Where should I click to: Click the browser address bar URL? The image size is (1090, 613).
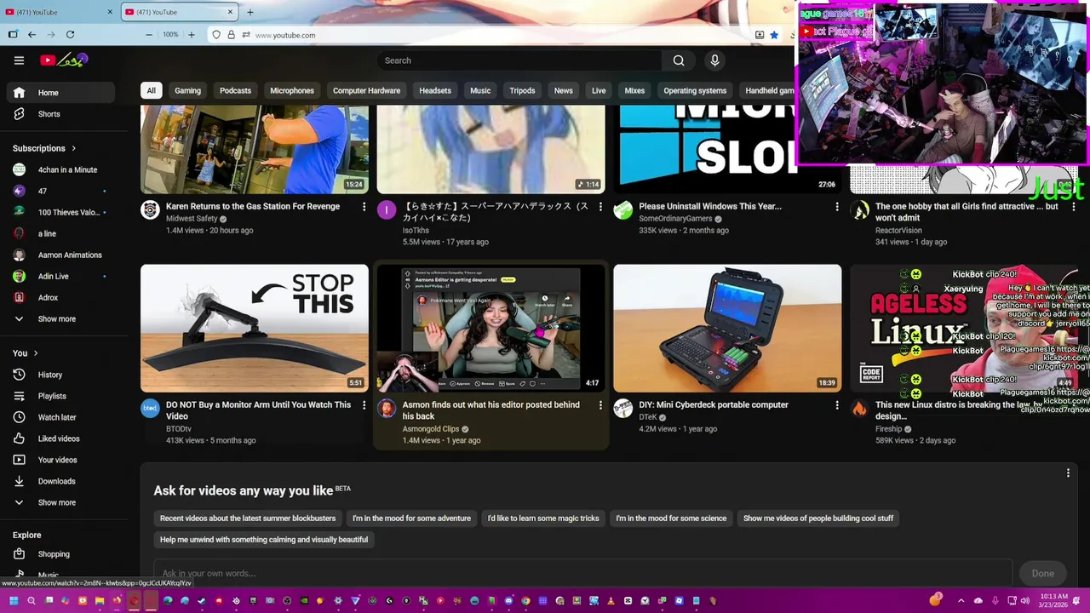(x=285, y=35)
